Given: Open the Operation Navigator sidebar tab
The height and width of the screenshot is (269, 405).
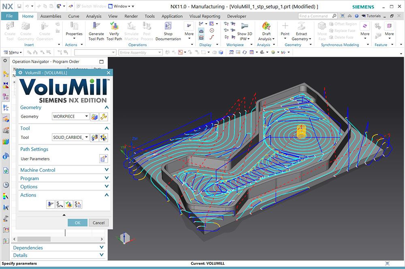Looking at the screenshot, I should pyautogui.click(x=6, y=108).
